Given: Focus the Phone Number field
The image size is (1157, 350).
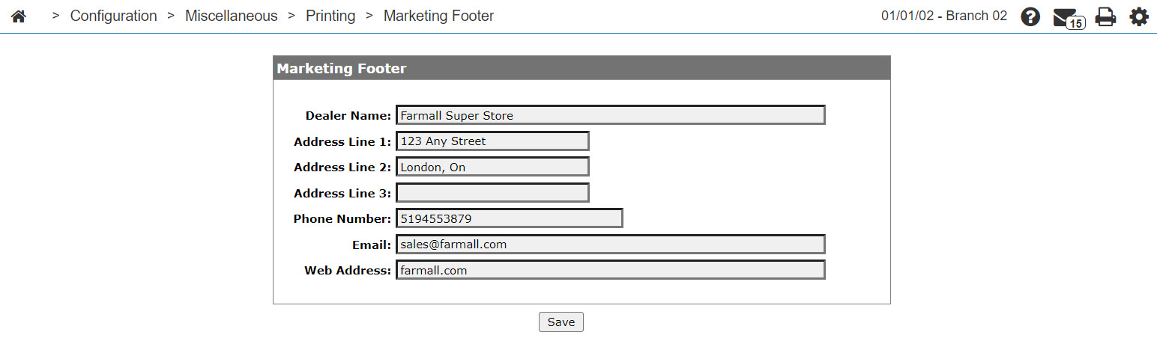Looking at the screenshot, I should tap(510, 218).
